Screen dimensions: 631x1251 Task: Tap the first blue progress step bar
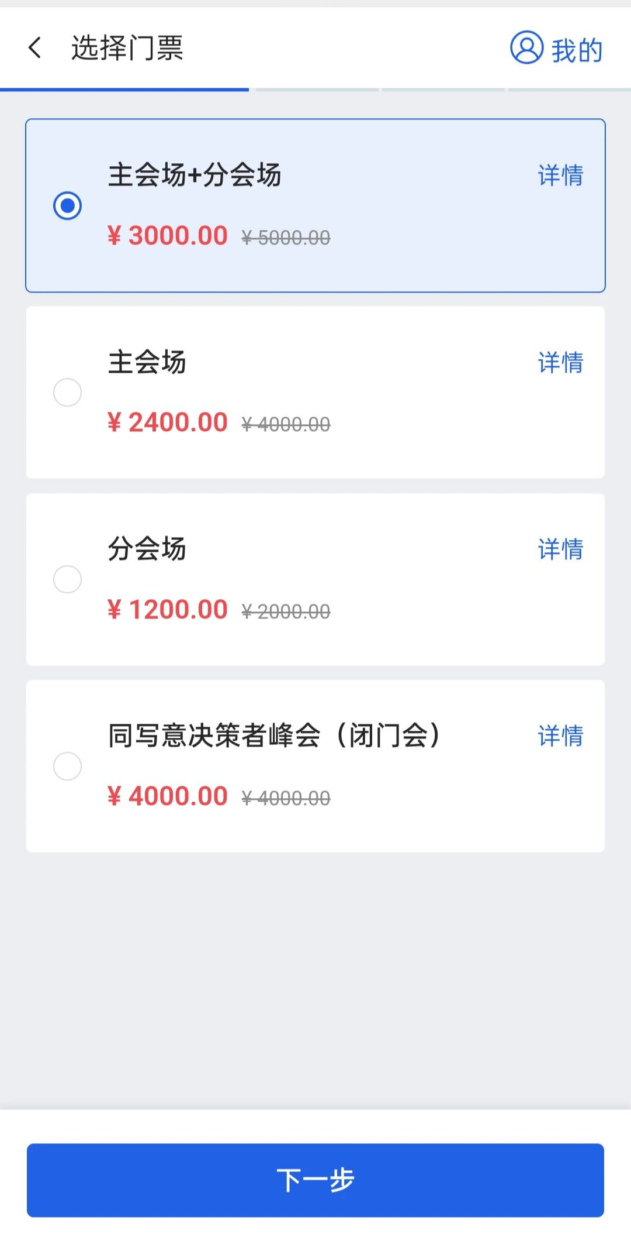click(x=124, y=90)
